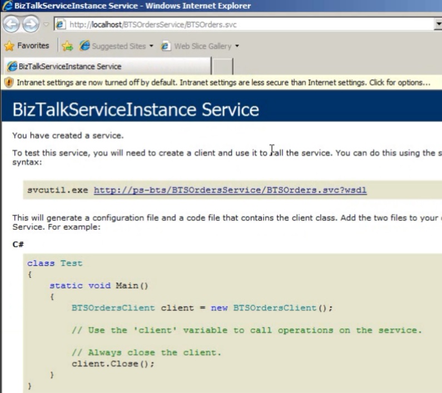Expand the Suggested Sites dropdown arrow
The height and width of the screenshot is (393, 442).
coord(151,46)
